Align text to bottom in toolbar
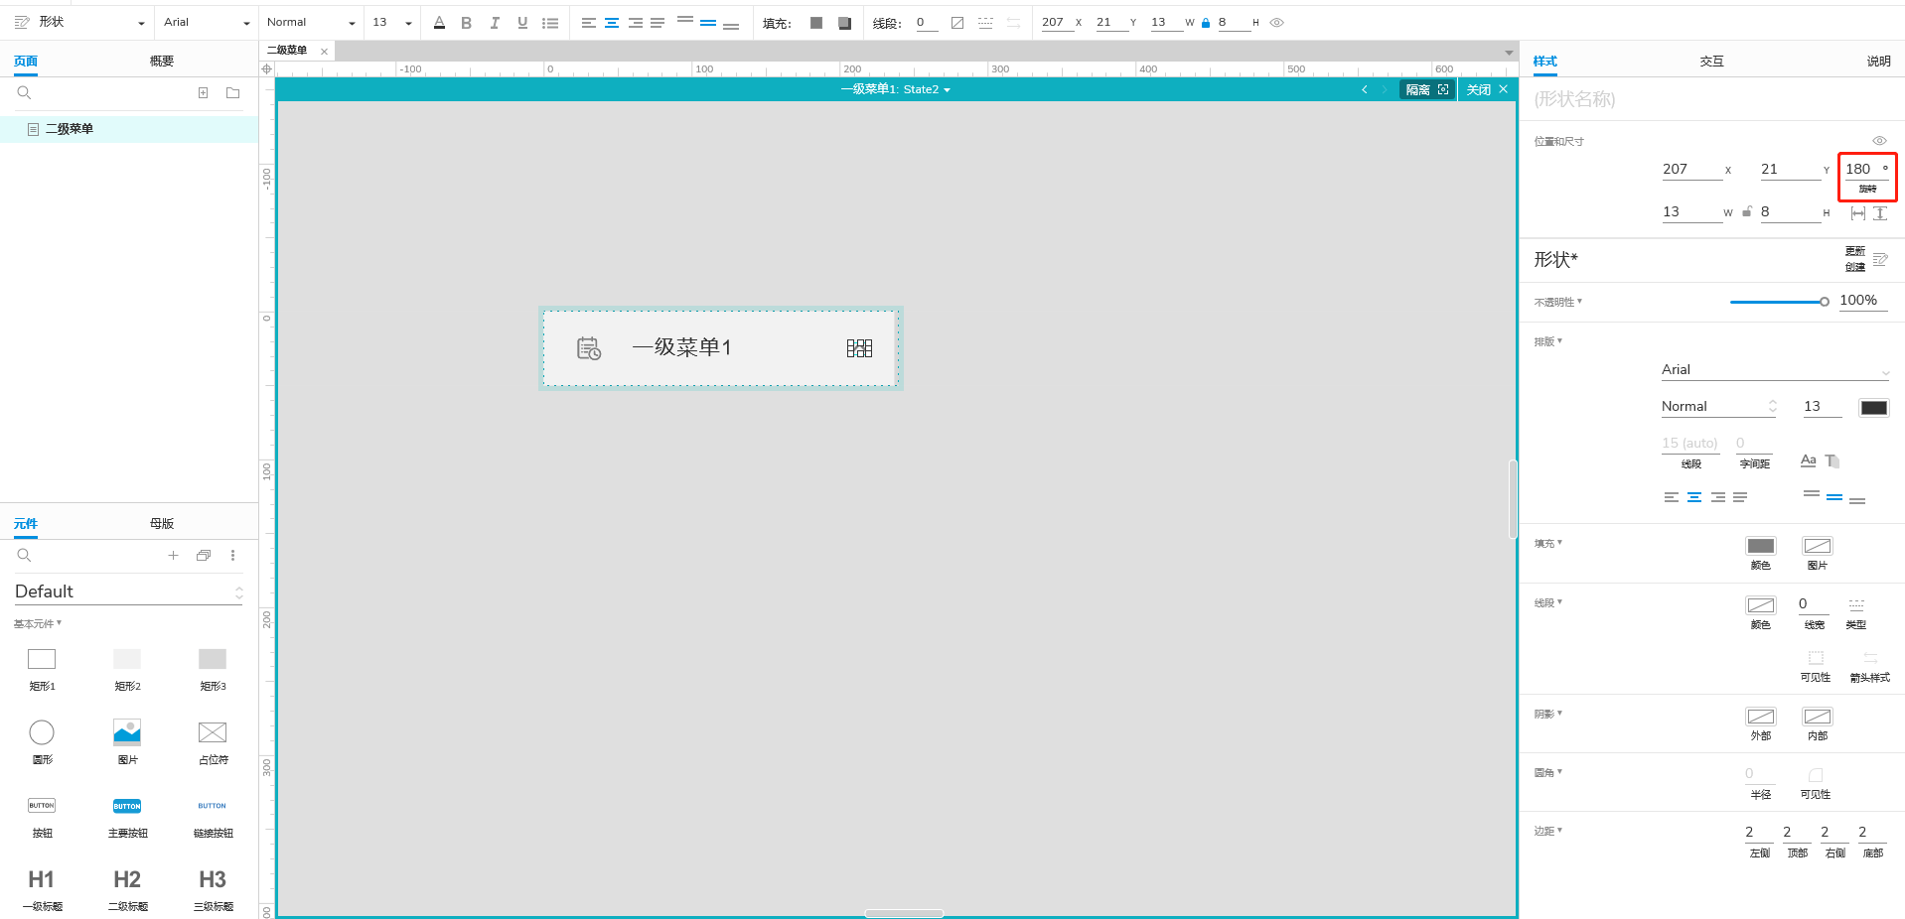The image size is (1905, 919). pyautogui.click(x=731, y=25)
